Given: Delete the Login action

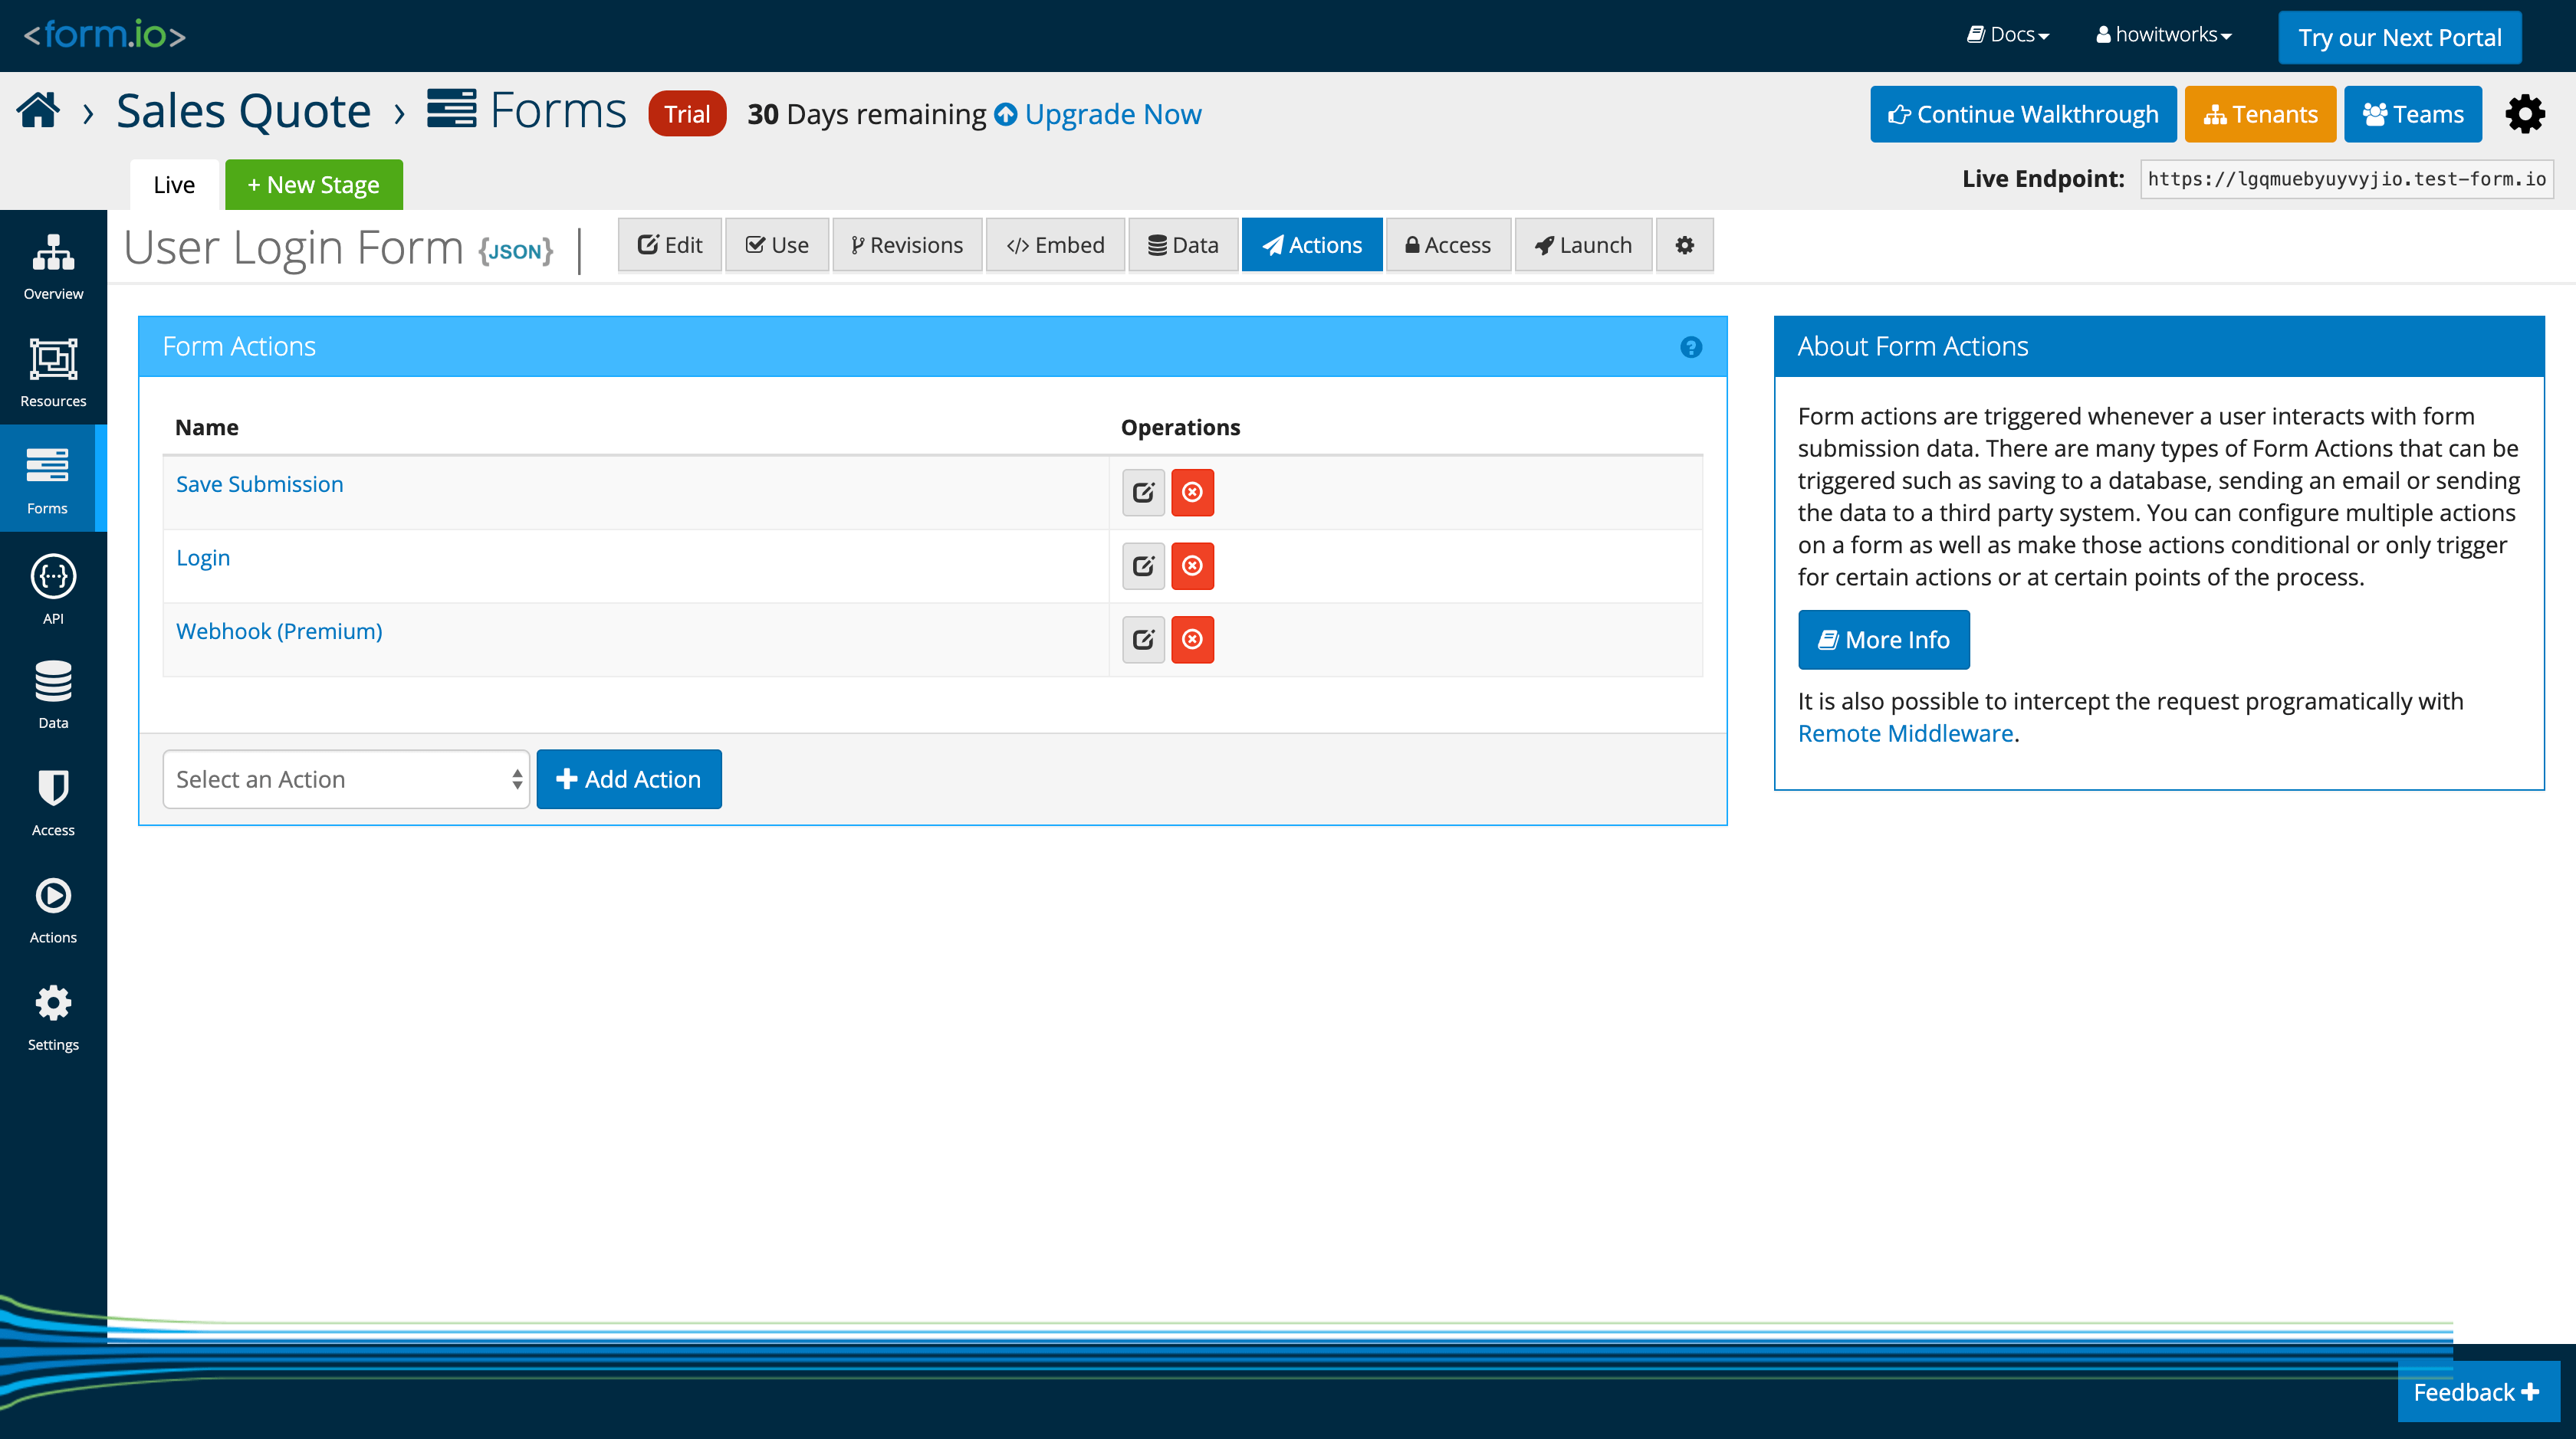Looking at the screenshot, I should tap(1192, 566).
